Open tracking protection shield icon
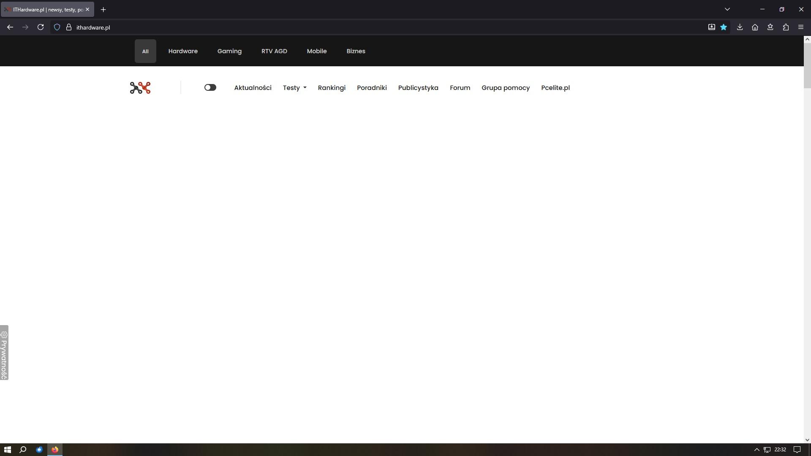The height and width of the screenshot is (456, 811). [57, 27]
